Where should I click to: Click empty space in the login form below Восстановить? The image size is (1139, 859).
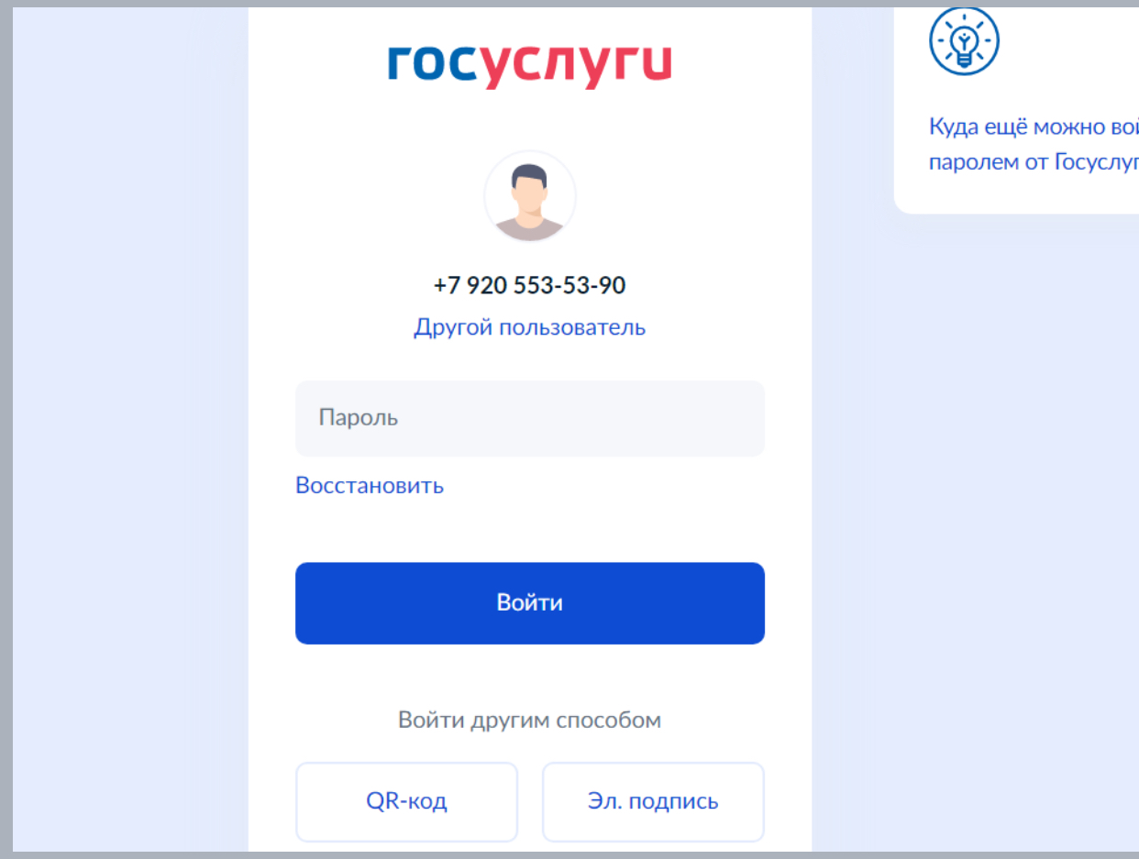click(530, 530)
